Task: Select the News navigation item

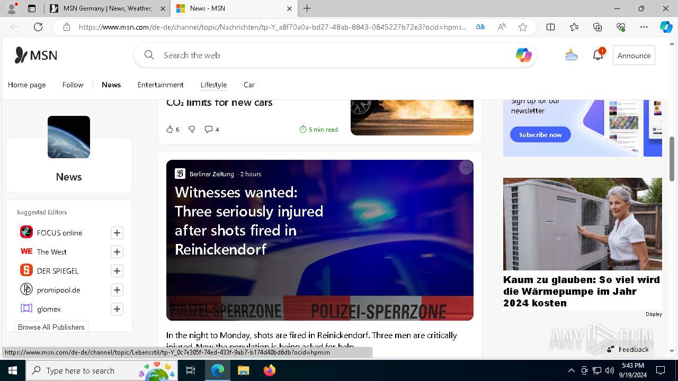Action: (111, 85)
